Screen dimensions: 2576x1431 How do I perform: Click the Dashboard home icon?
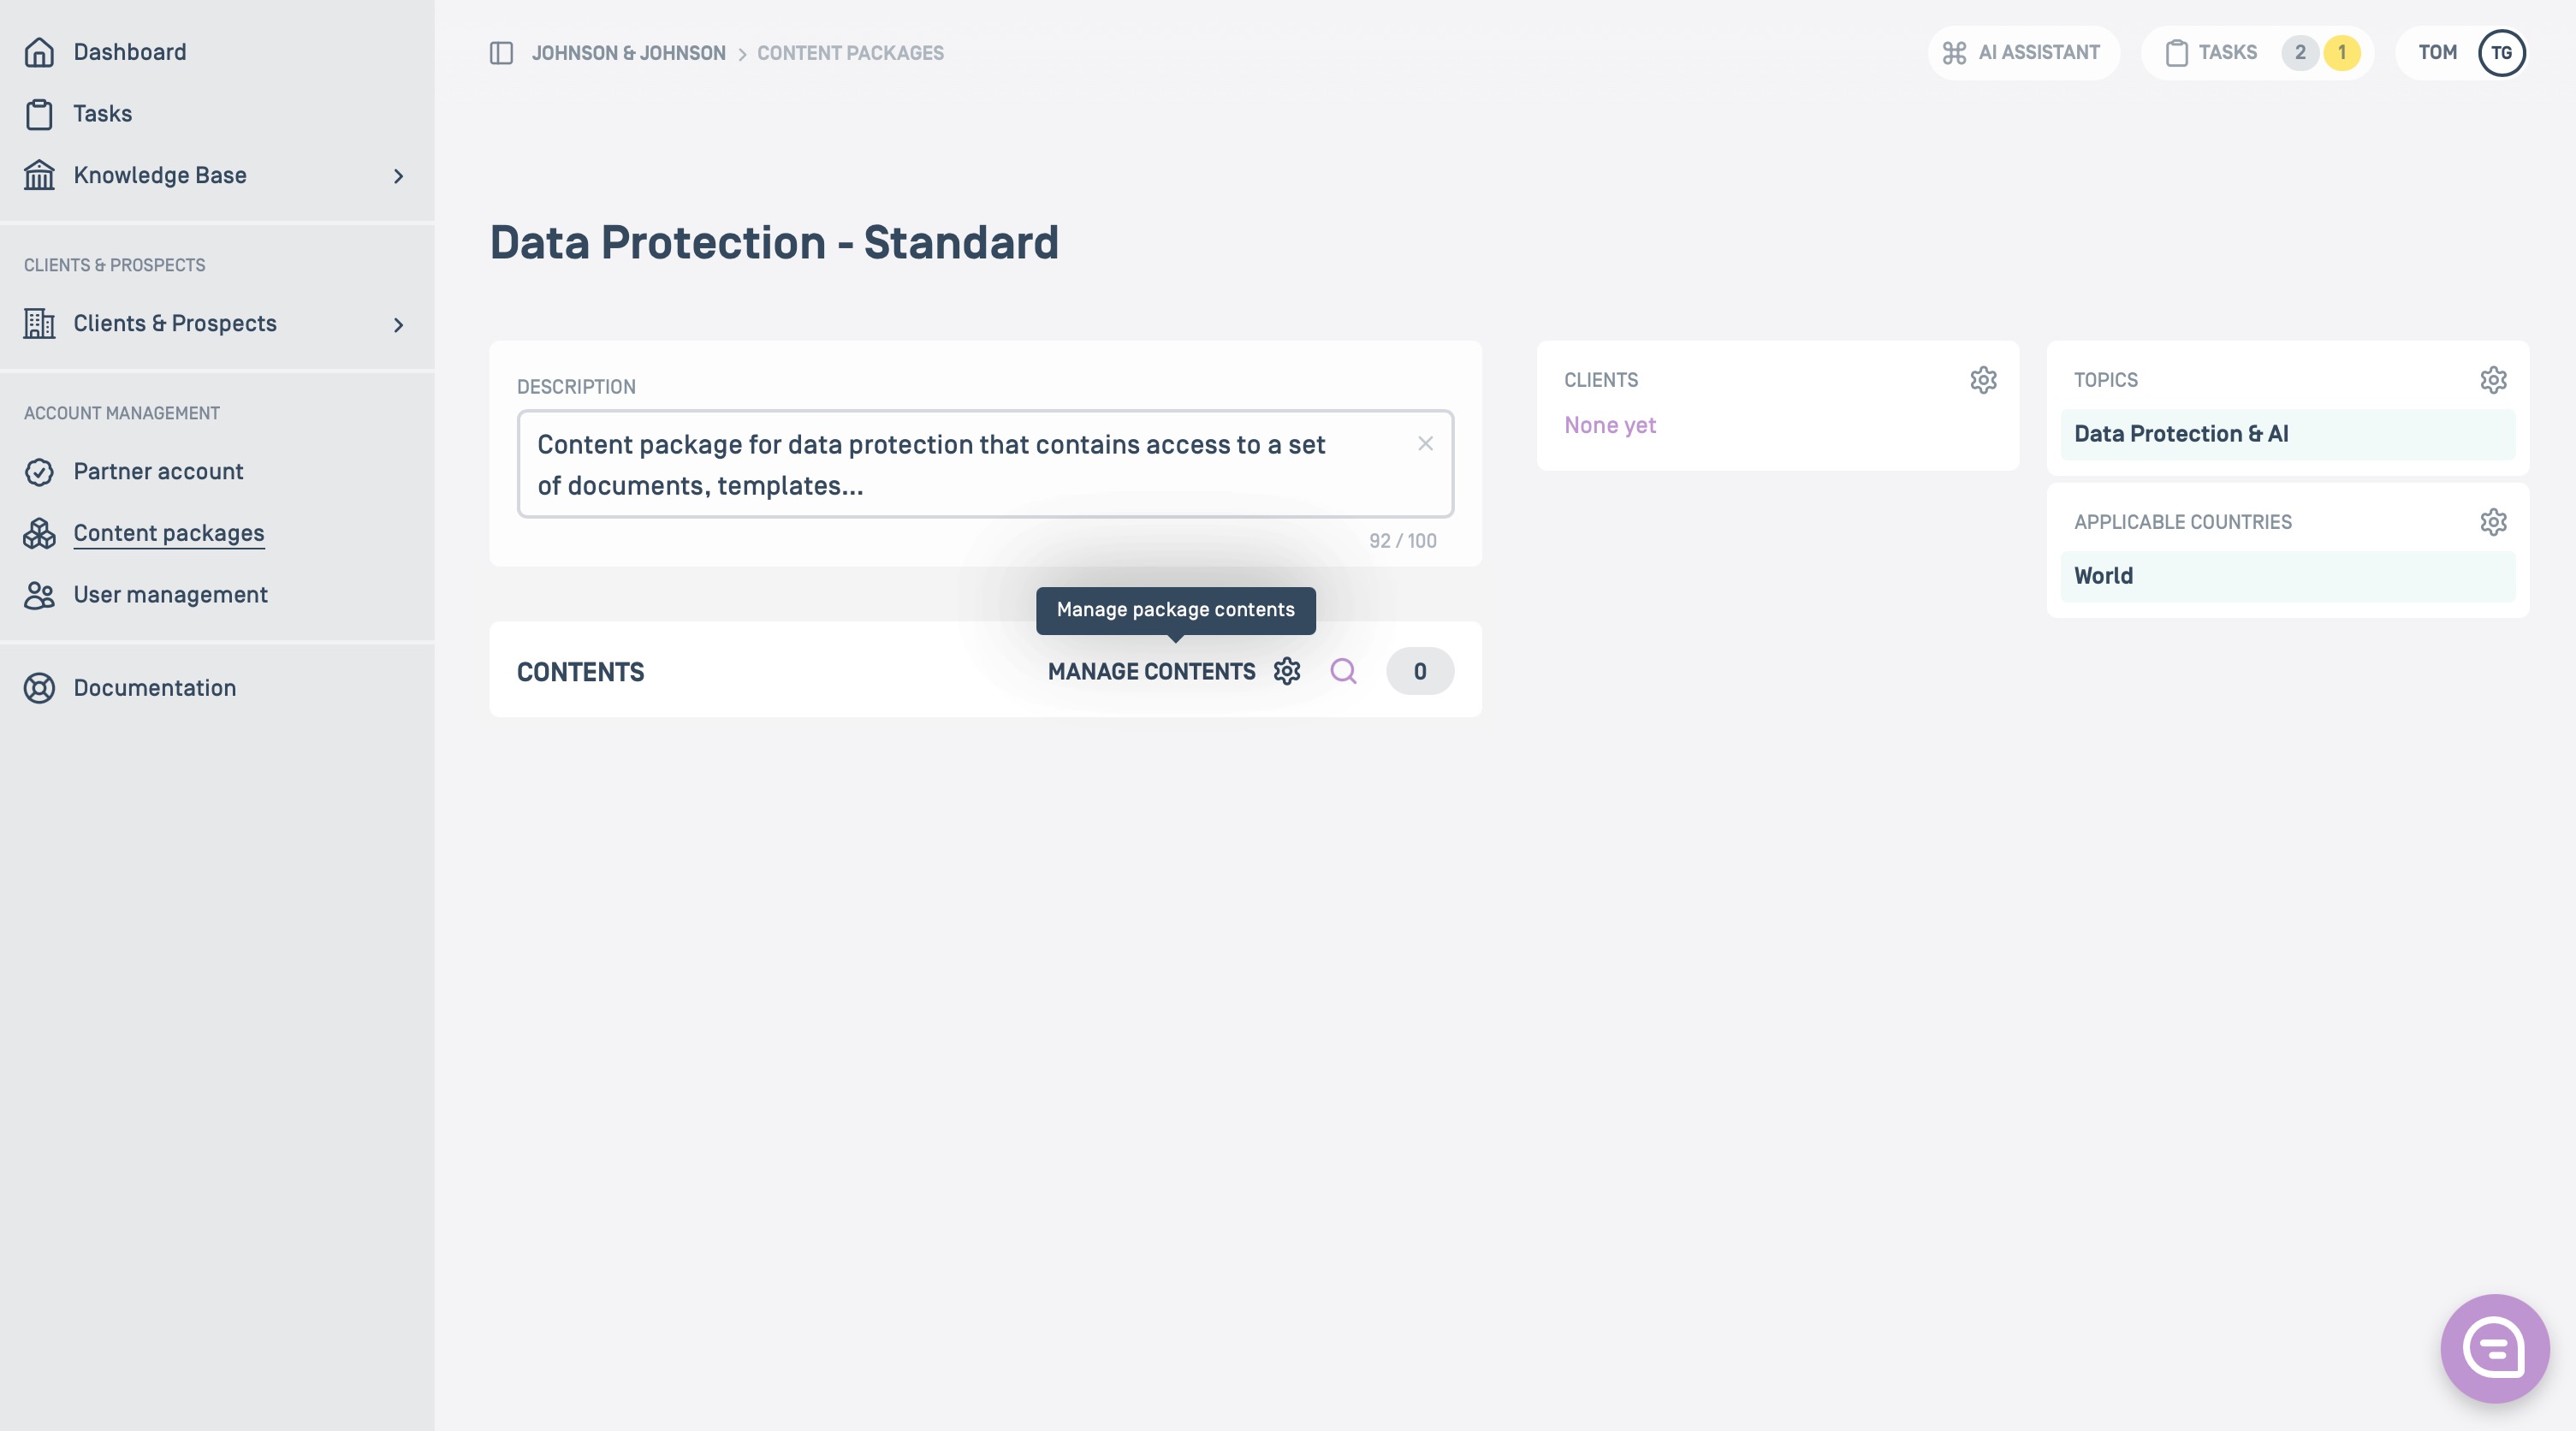[x=39, y=52]
